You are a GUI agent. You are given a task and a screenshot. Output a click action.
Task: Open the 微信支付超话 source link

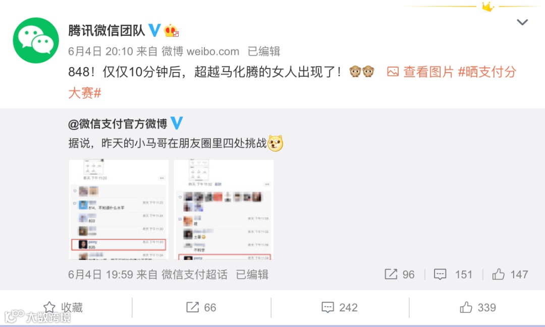[x=194, y=275]
